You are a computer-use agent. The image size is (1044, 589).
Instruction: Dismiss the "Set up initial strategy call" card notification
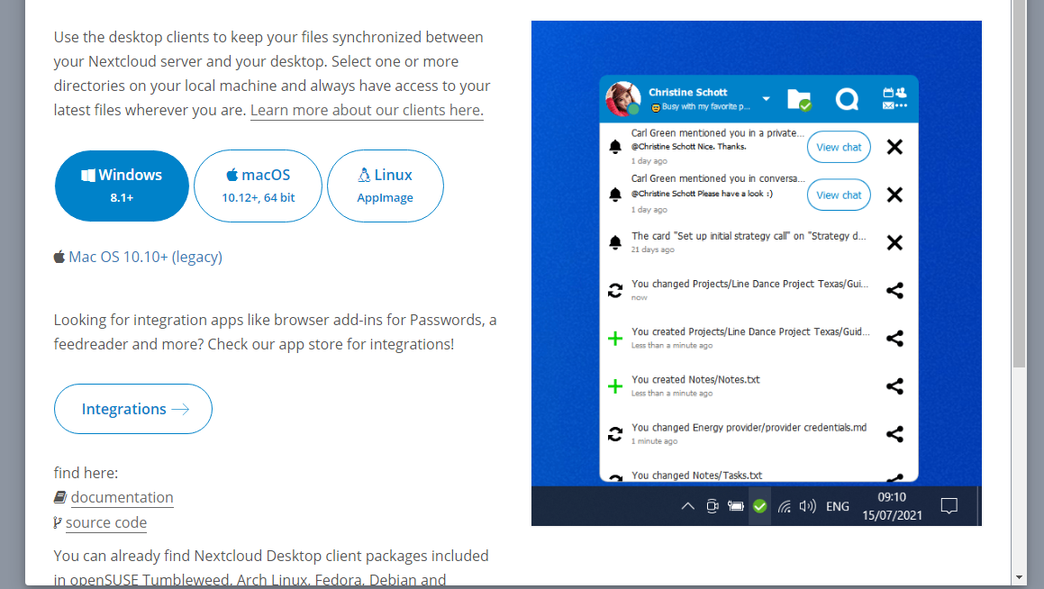click(894, 243)
